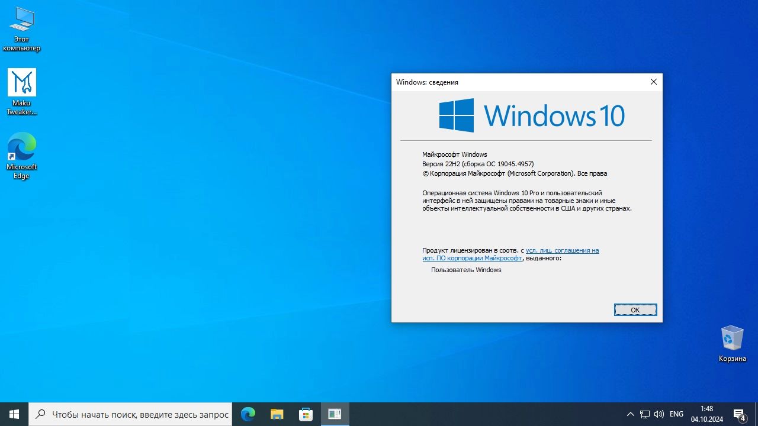The height and width of the screenshot is (426, 758).
Task: Open the Этот компьютер desktop icon
Action: pyautogui.click(x=21, y=28)
